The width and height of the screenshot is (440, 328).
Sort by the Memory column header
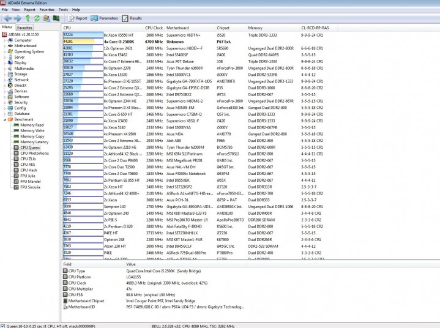(x=273, y=28)
